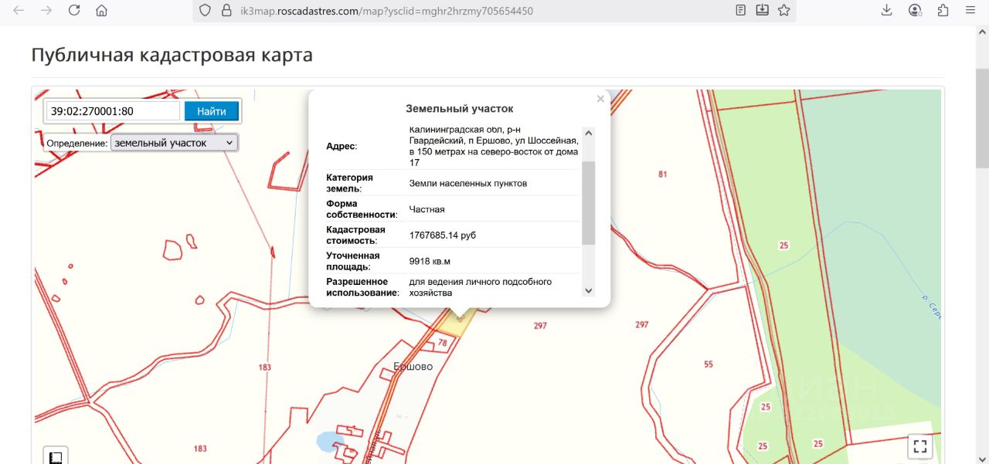Click the measure tool icon on map

(56, 457)
